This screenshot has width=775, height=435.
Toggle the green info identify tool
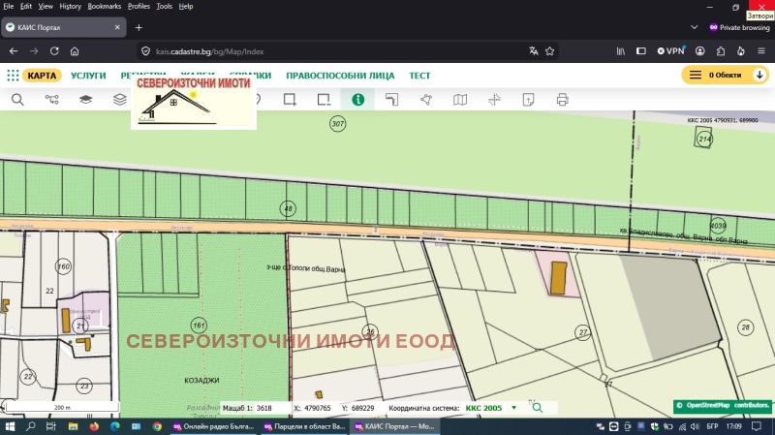coord(357,100)
